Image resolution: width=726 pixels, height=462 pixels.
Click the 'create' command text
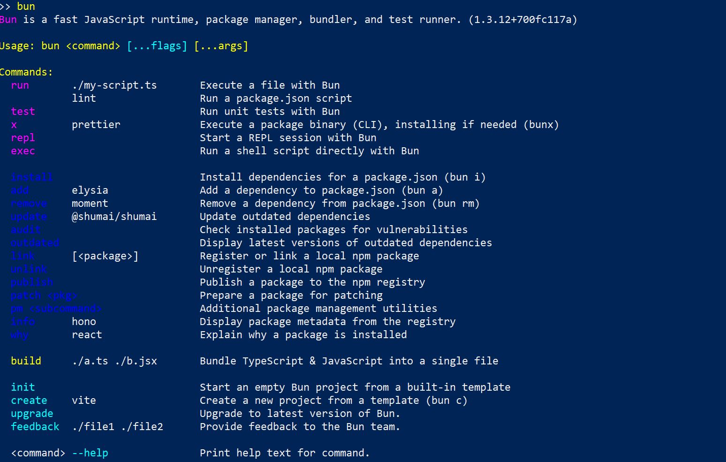point(29,401)
